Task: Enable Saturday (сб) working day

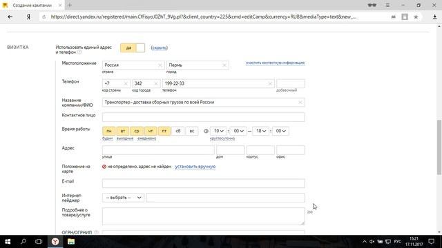Action: [178, 131]
